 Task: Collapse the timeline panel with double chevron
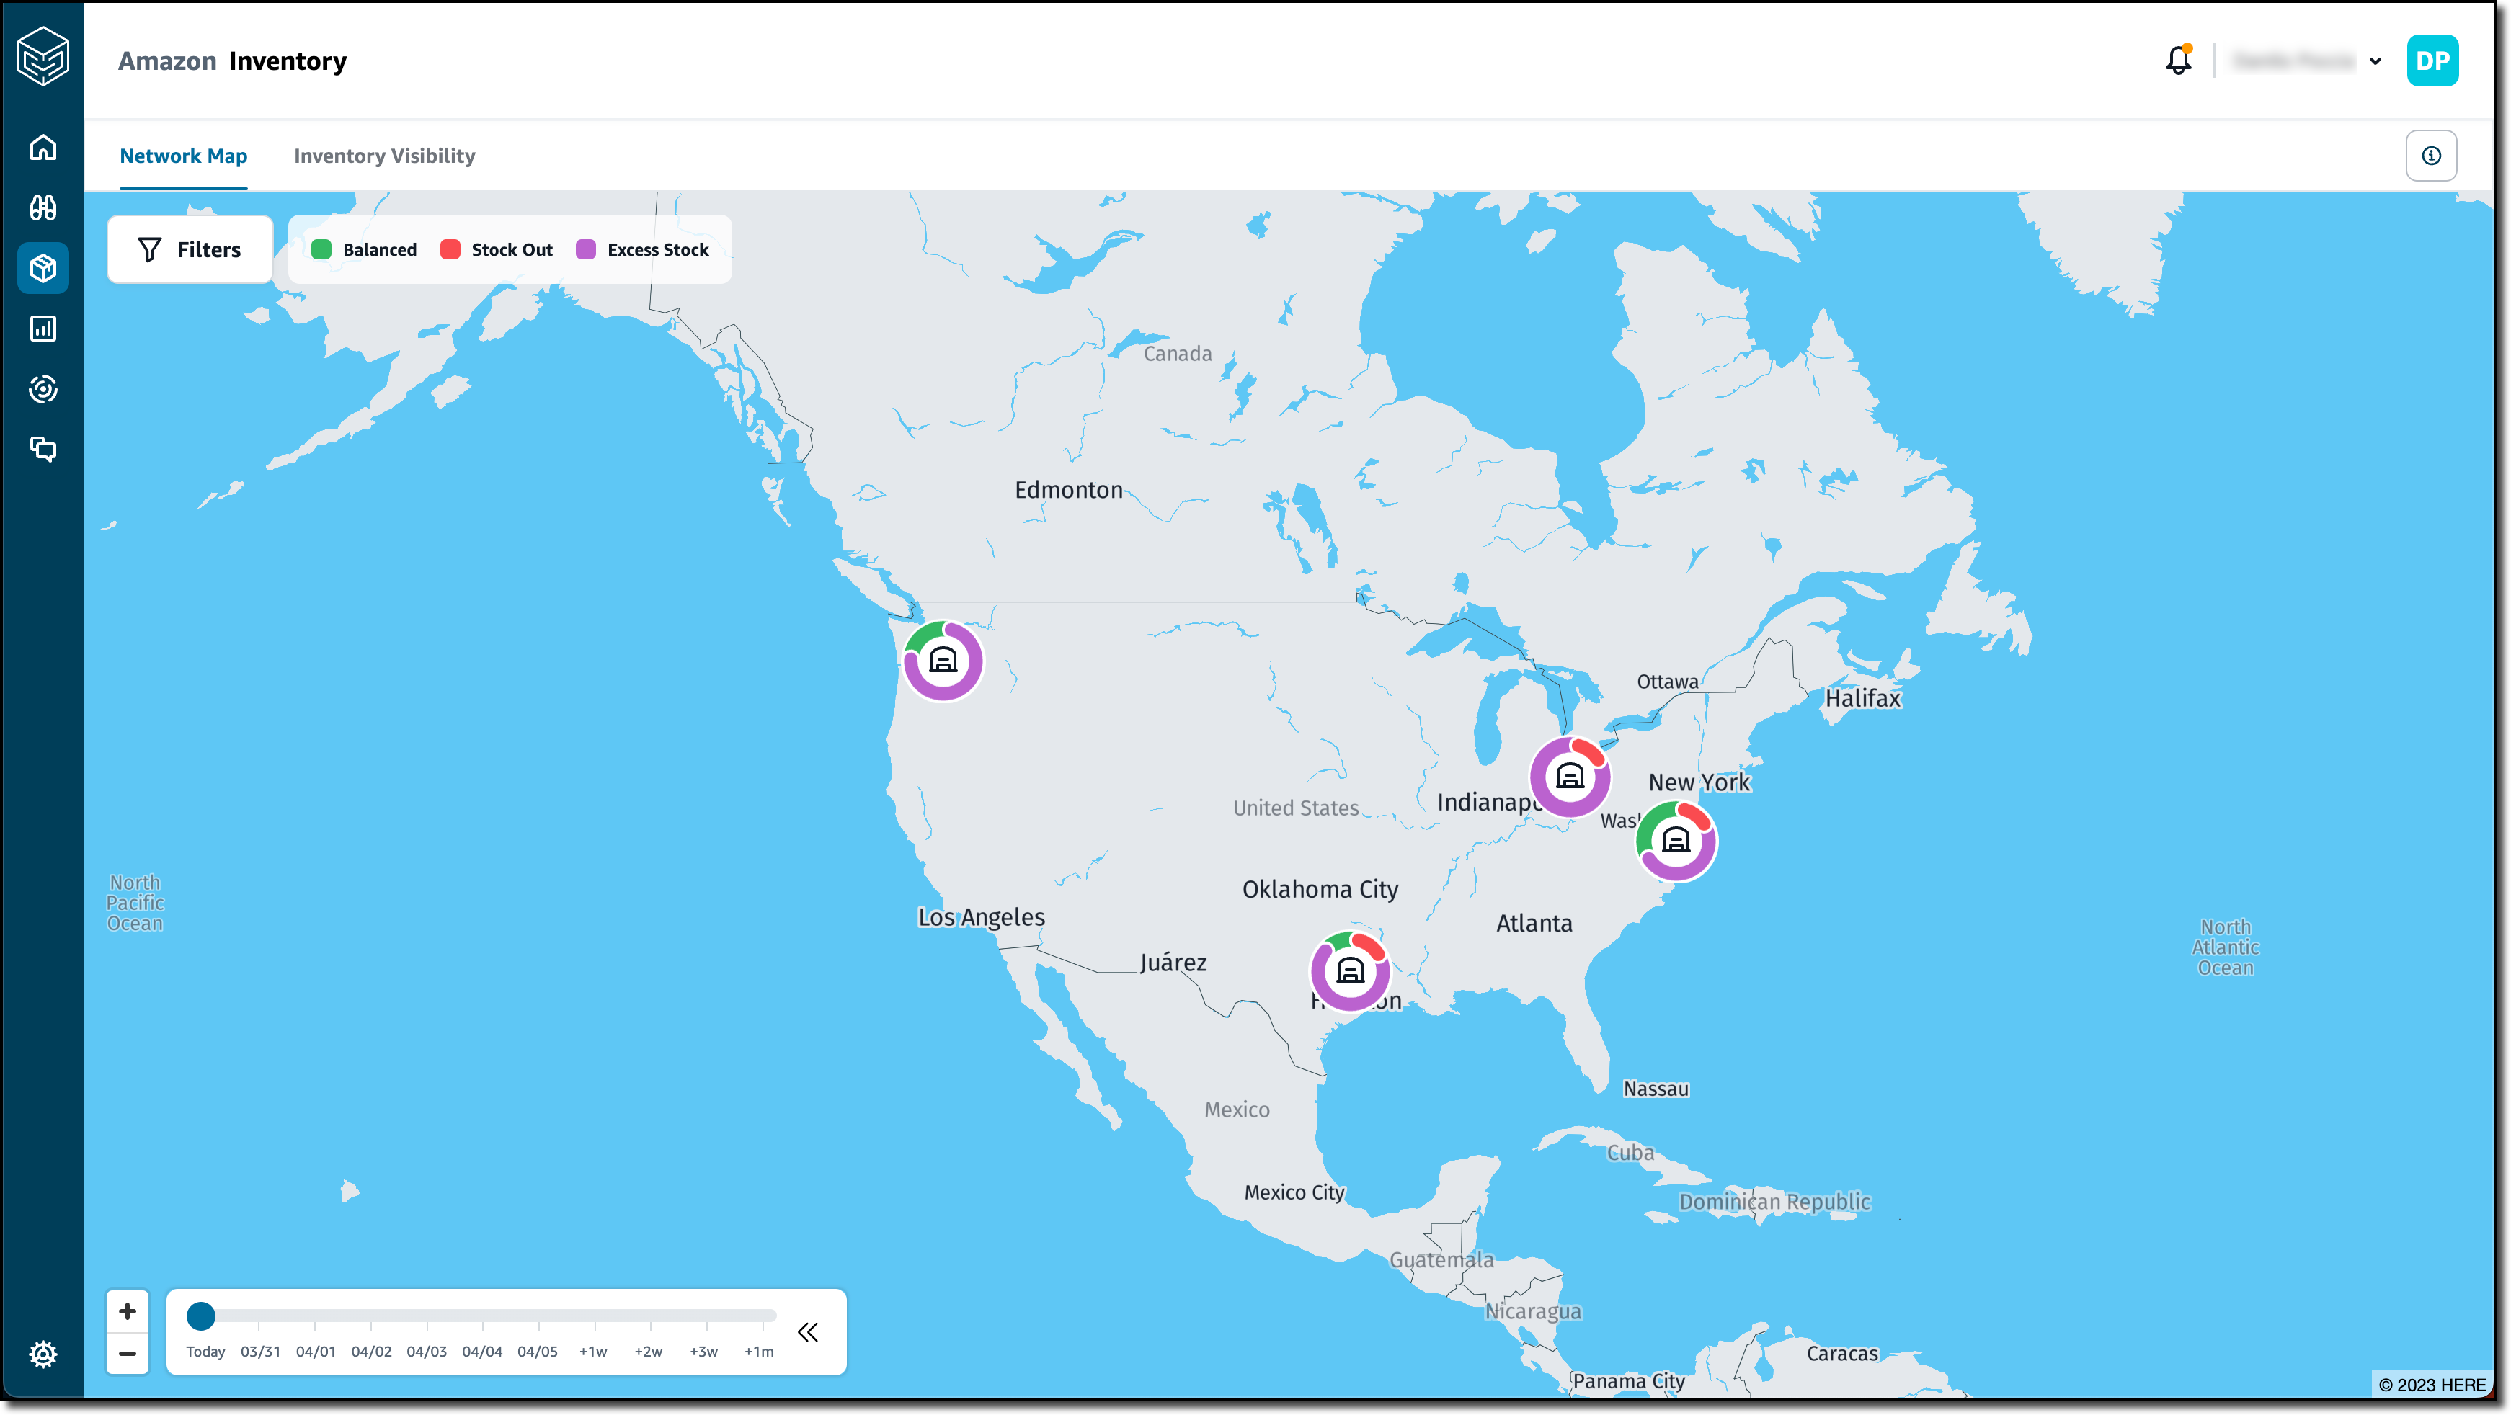tap(808, 1332)
